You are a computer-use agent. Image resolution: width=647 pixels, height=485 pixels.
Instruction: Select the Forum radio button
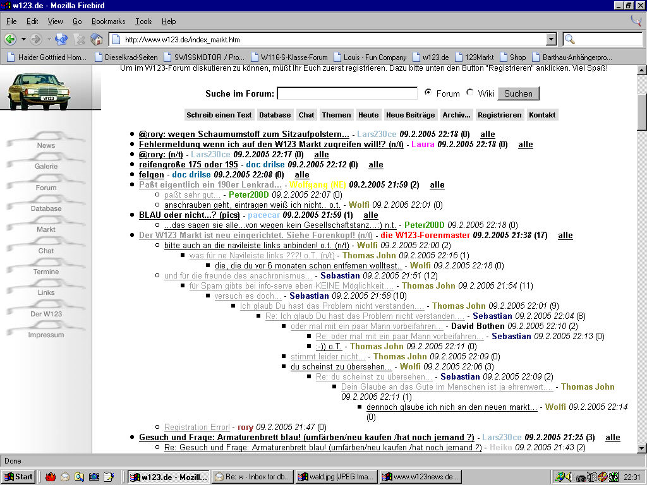point(428,93)
